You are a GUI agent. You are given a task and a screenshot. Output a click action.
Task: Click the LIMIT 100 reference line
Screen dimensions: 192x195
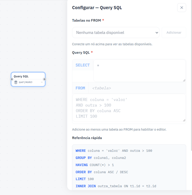click(85, 179)
